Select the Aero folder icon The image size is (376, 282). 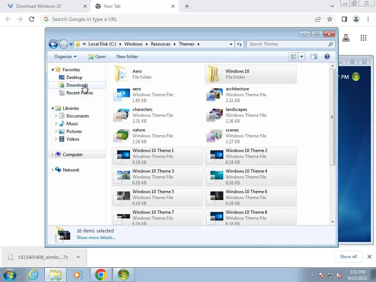[121, 74]
